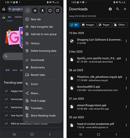
Task: Open the Hindi language link
Action: pyautogui.click(x=8, y=70)
